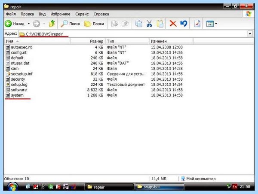Screen dimensions: 258x194
Task: Open the Избранное menu
Action: coord(60,14)
